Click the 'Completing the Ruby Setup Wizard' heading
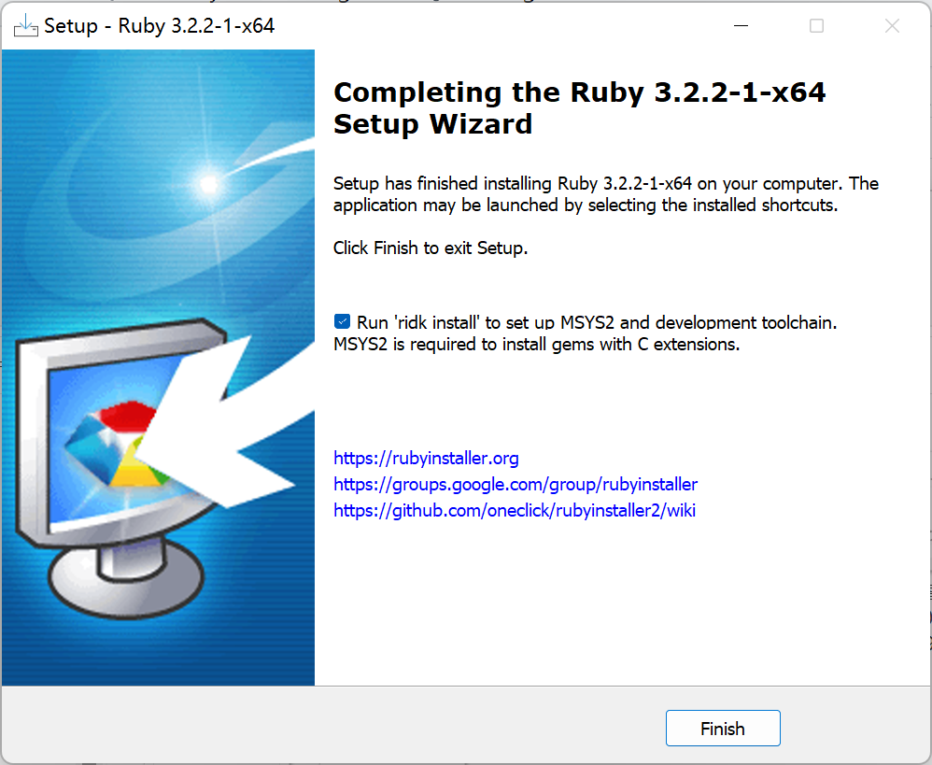 click(579, 107)
